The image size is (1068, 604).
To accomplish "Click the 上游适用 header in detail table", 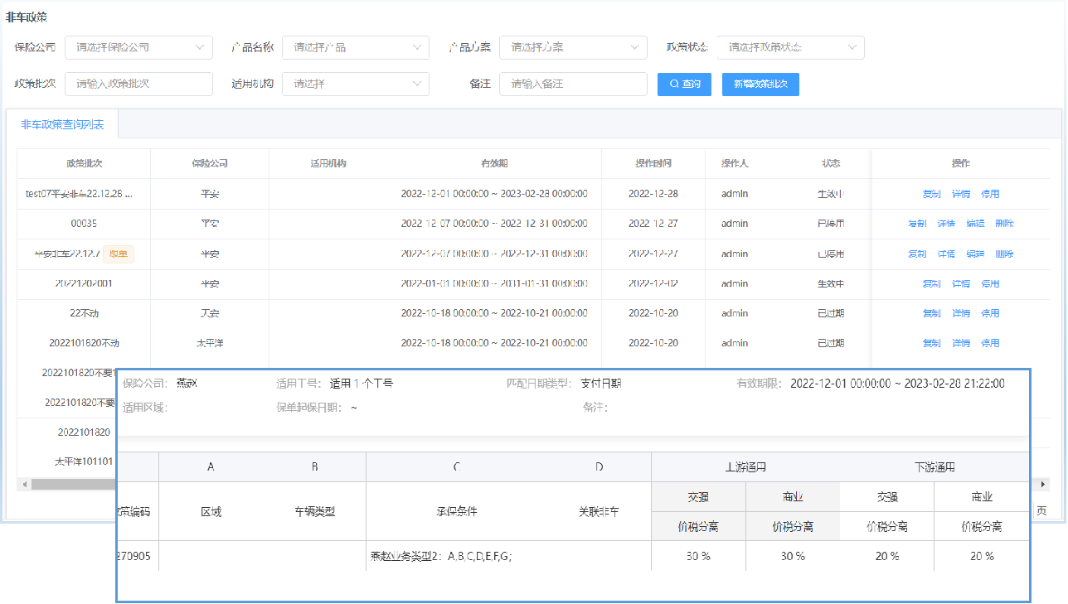I will pos(745,467).
